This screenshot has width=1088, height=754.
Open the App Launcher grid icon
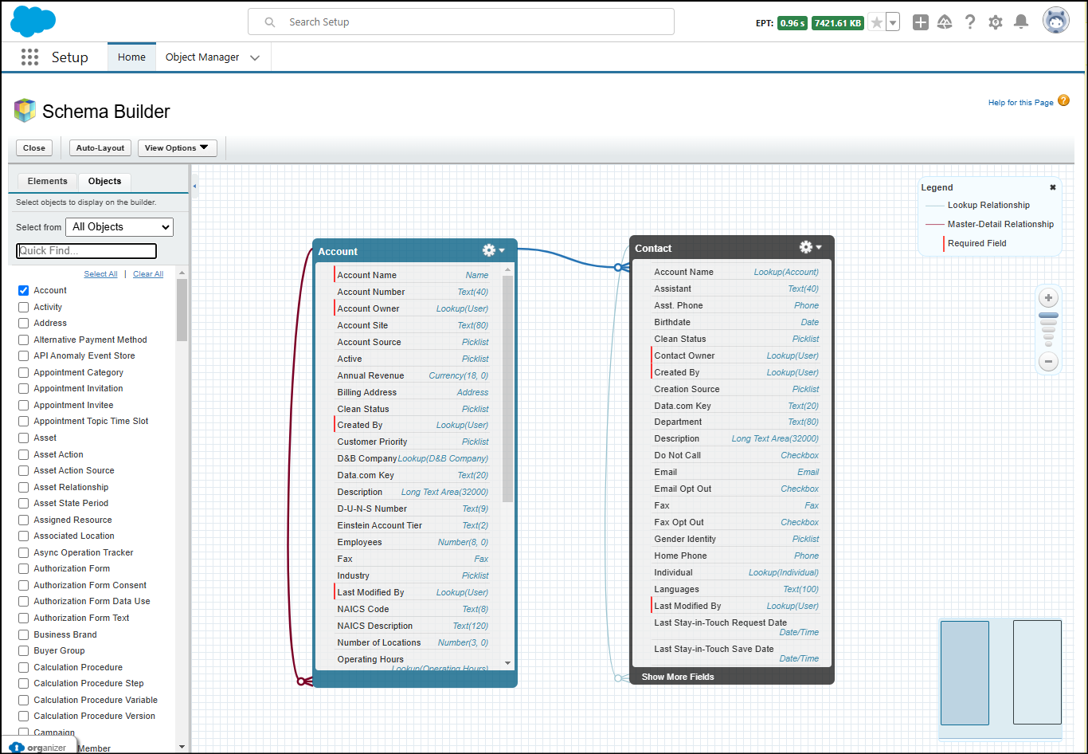[29, 57]
